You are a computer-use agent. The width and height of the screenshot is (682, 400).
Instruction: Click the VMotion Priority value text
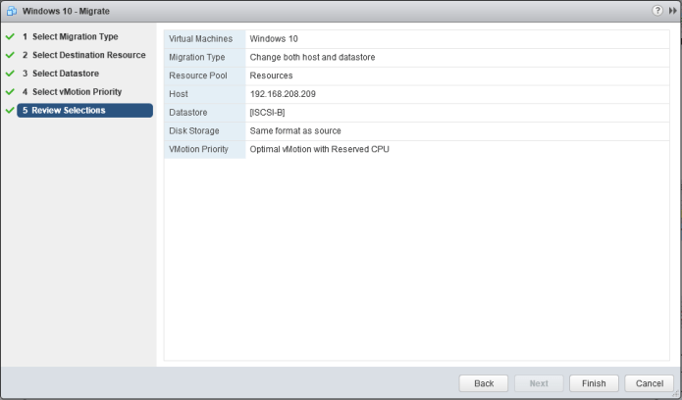320,149
